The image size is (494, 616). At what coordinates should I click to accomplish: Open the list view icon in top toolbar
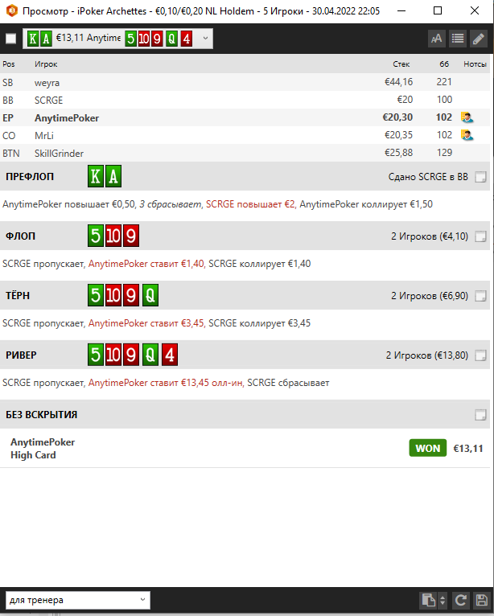[458, 39]
